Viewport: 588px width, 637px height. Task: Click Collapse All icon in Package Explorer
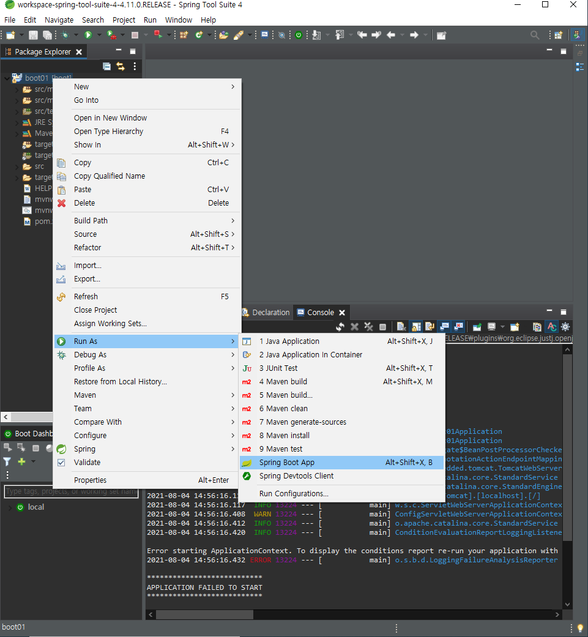pos(106,66)
